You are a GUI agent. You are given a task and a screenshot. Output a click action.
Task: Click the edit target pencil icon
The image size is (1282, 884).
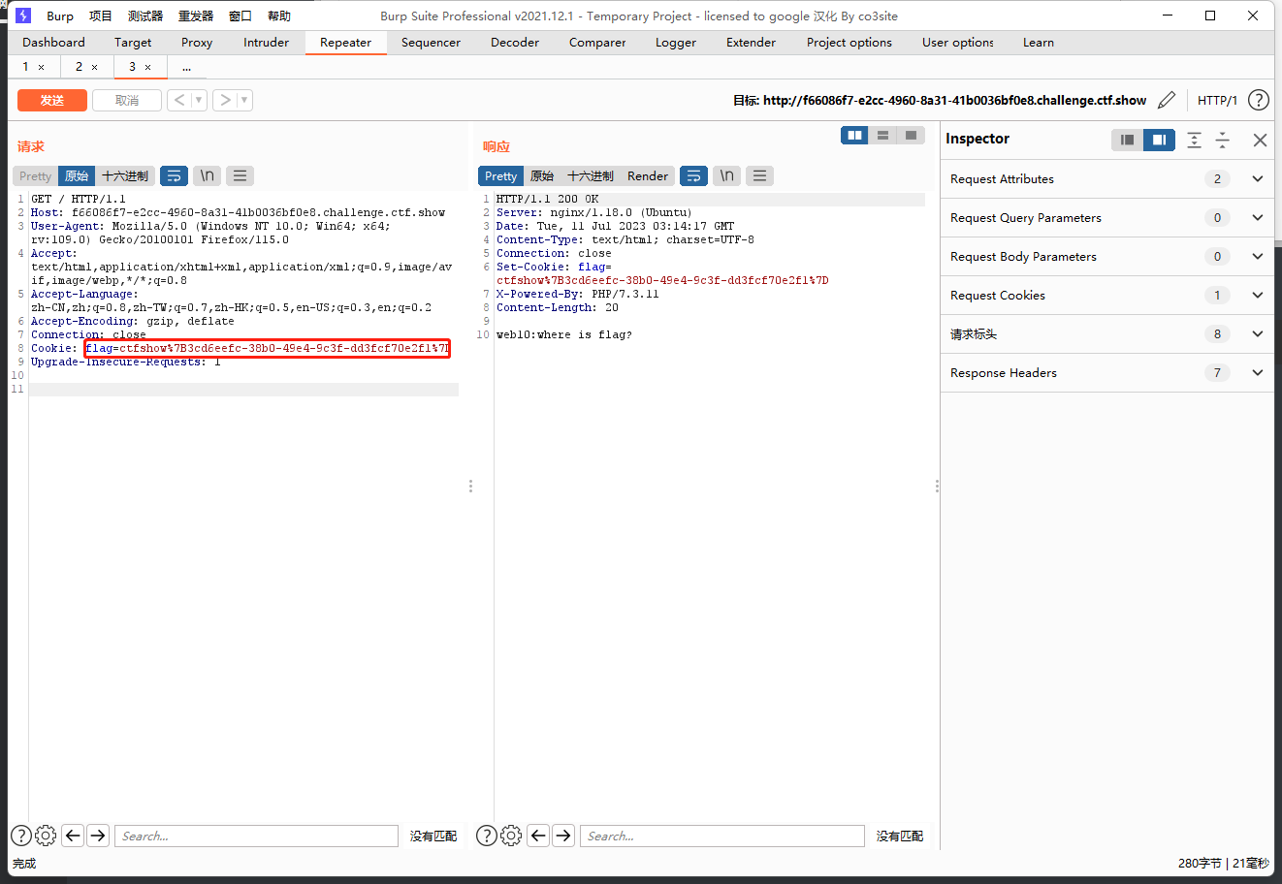click(x=1167, y=100)
